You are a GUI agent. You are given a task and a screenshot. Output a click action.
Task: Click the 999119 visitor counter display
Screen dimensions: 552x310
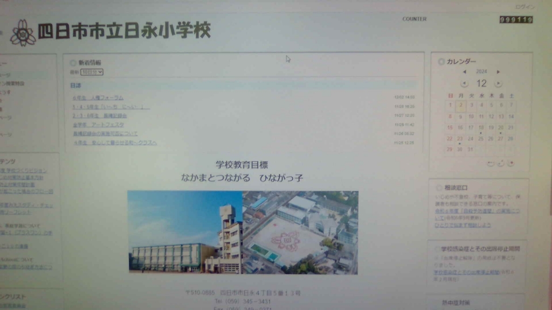(516, 20)
